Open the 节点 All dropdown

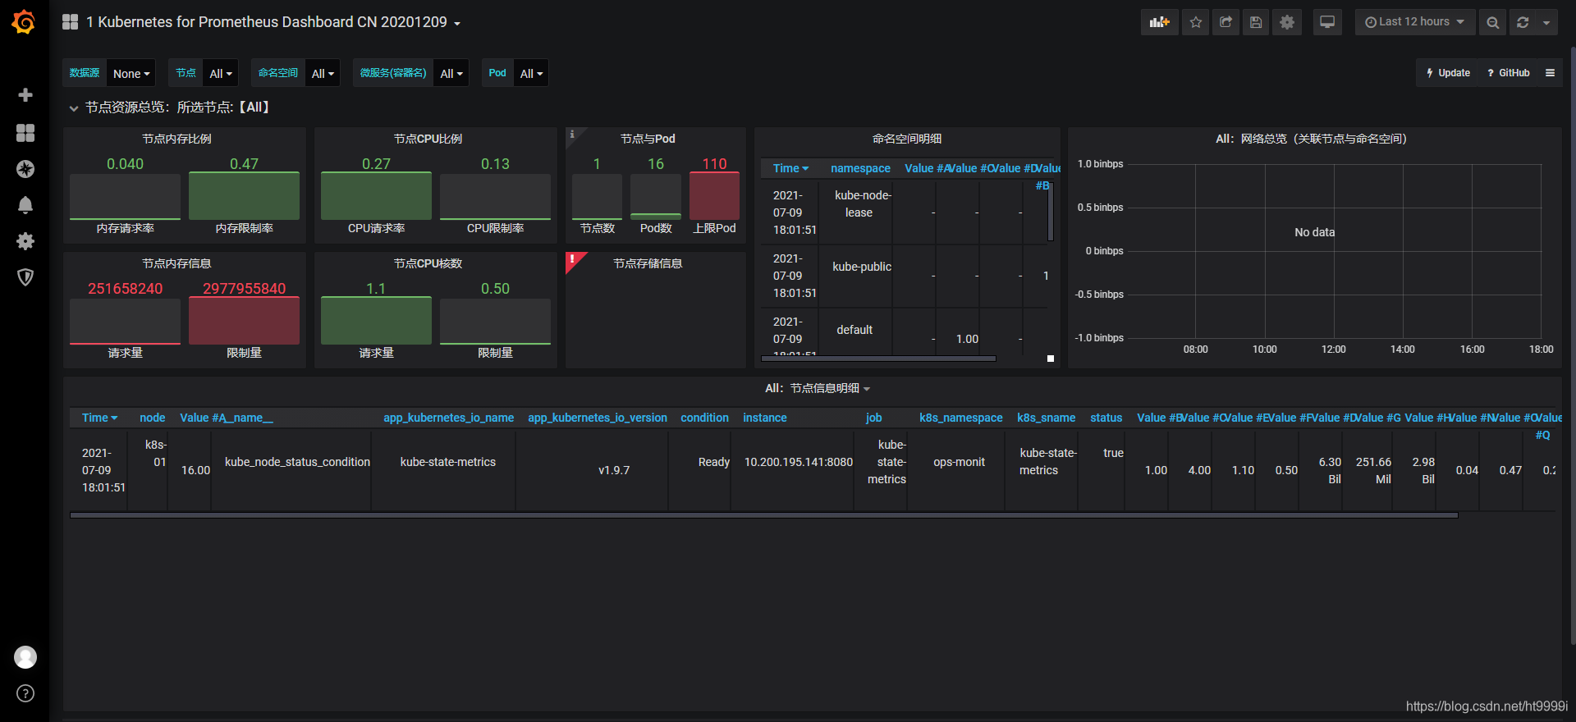click(221, 74)
